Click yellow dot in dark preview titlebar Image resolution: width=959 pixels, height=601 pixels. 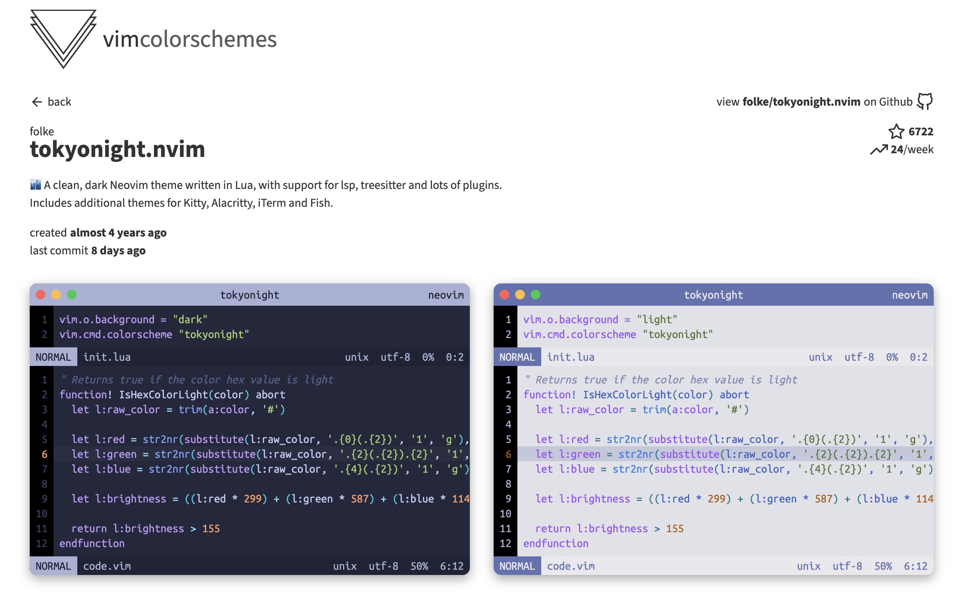coord(56,295)
